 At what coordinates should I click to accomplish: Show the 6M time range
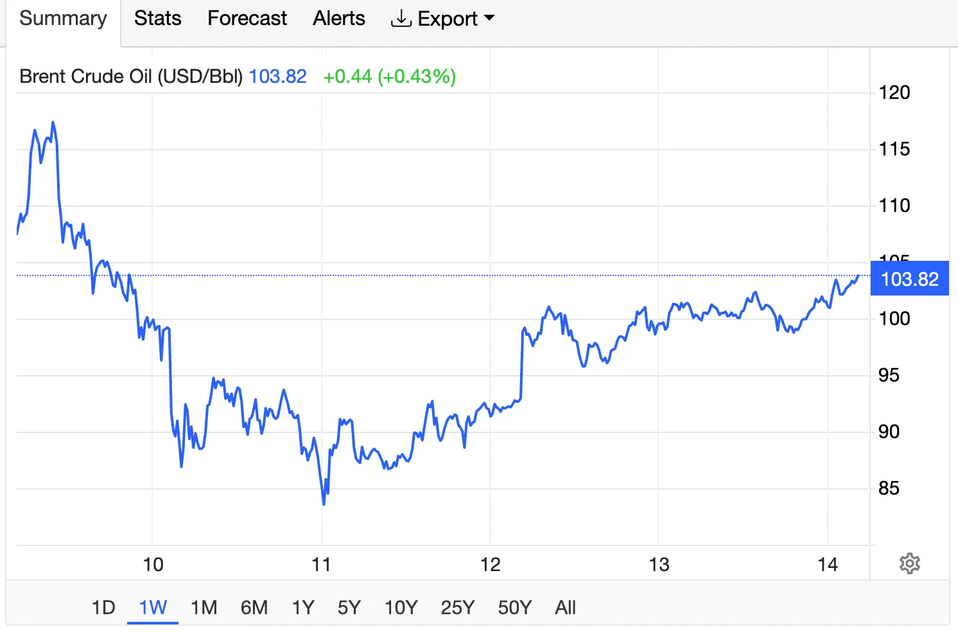click(x=254, y=608)
